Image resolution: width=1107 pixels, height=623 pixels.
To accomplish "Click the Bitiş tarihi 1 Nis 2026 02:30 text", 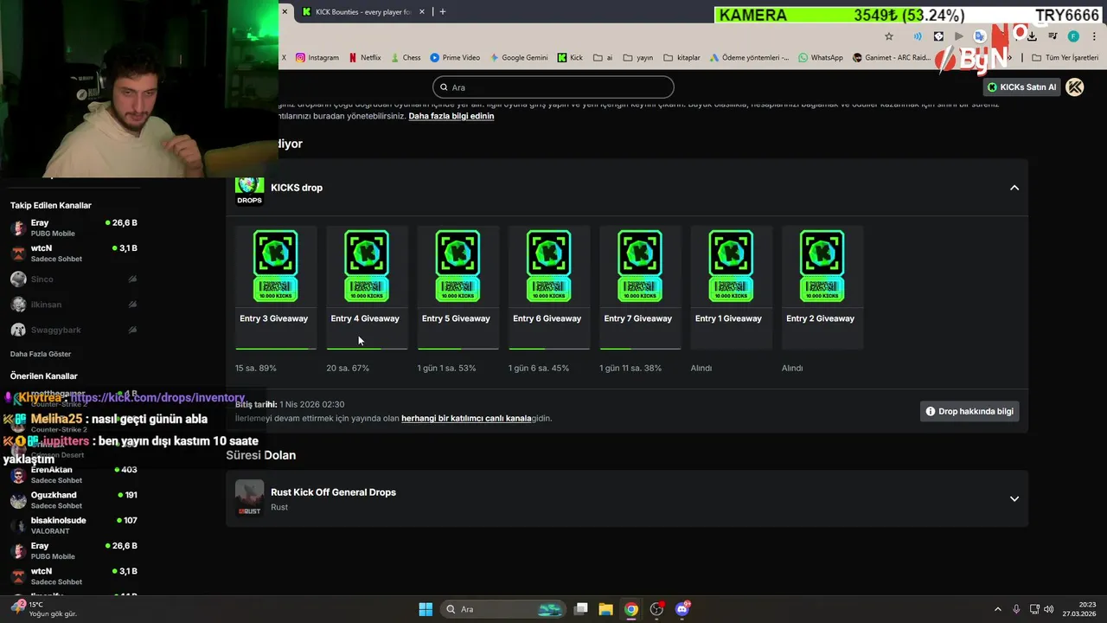I will (290, 404).
